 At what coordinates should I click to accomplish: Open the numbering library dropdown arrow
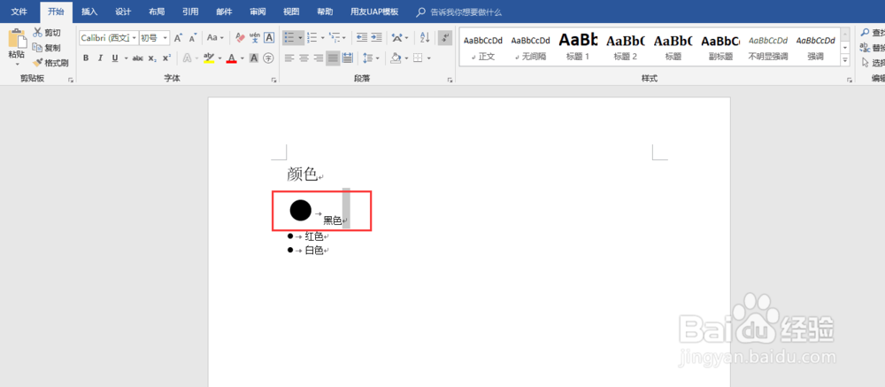323,38
